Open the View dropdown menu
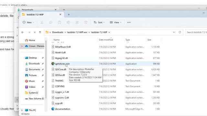 (x=115, y=22)
